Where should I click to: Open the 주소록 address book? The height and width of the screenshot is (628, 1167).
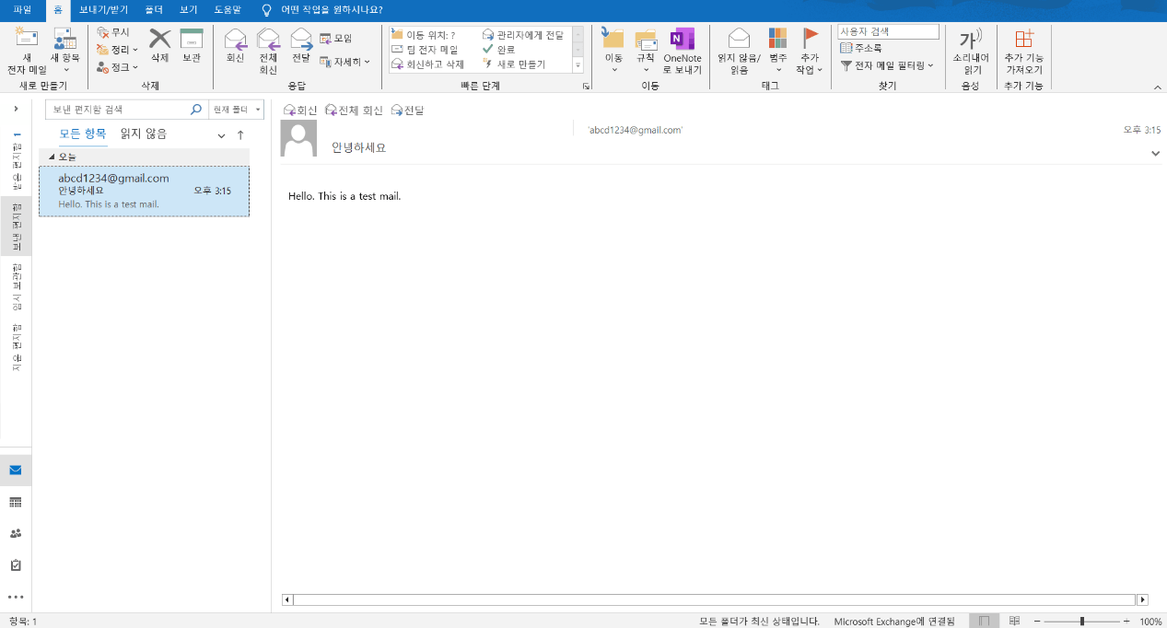click(x=861, y=48)
